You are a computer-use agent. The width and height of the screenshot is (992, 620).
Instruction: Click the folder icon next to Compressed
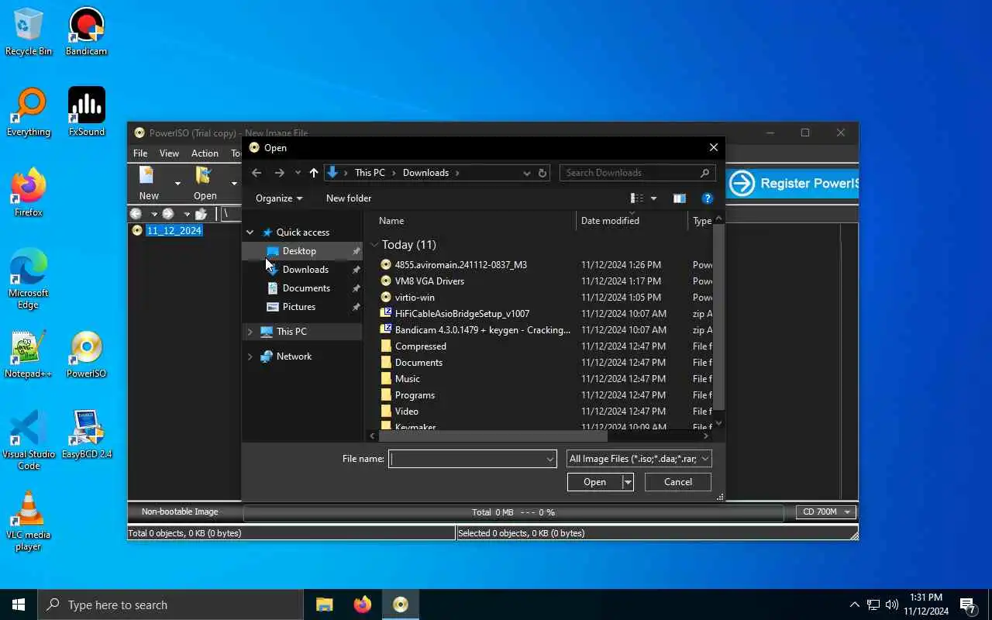(386, 346)
